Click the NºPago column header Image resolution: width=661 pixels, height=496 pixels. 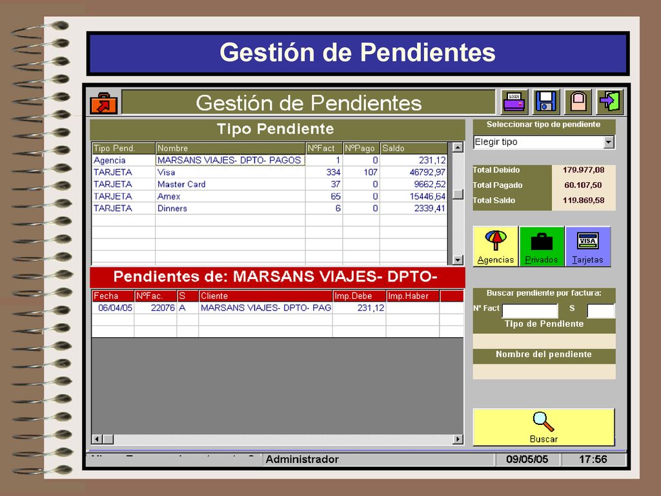361,149
